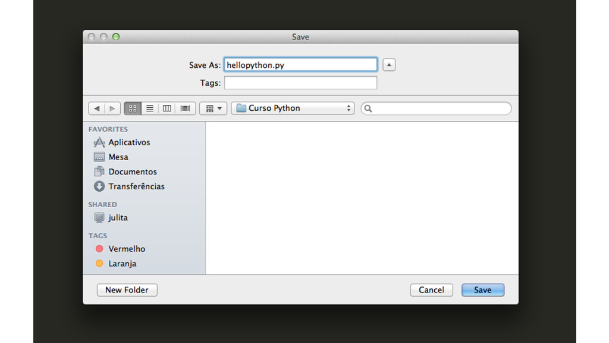Click the blue Save button
The image size is (609, 343).
coord(483,290)
